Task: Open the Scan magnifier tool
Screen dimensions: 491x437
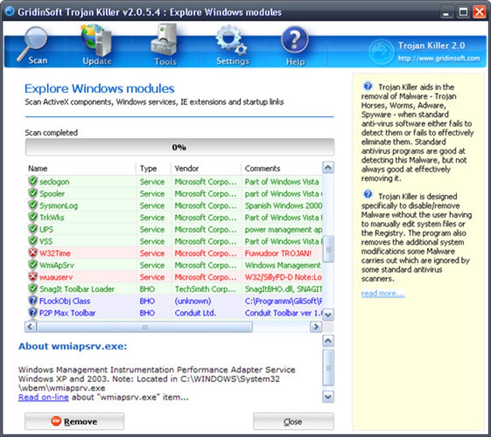Action: click(x=33, y=45)
